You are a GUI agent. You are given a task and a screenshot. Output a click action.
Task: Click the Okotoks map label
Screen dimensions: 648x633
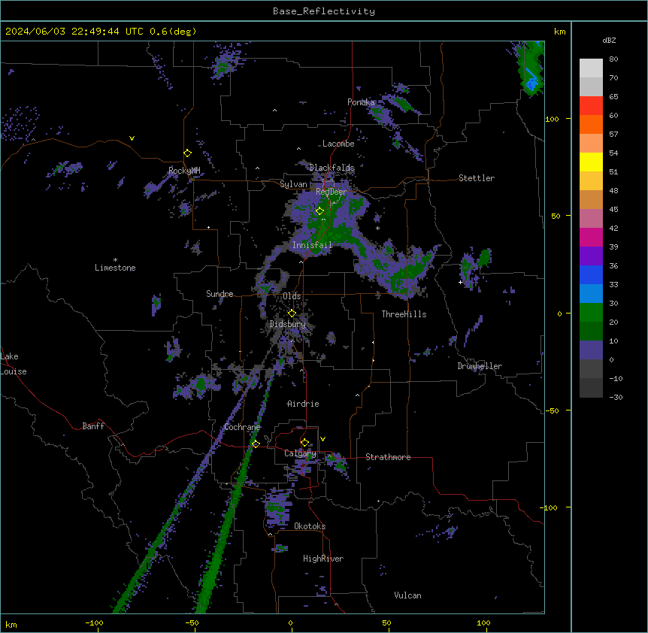[310, 526]
